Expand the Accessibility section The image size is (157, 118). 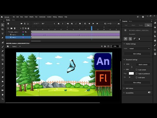click(124, 93)
